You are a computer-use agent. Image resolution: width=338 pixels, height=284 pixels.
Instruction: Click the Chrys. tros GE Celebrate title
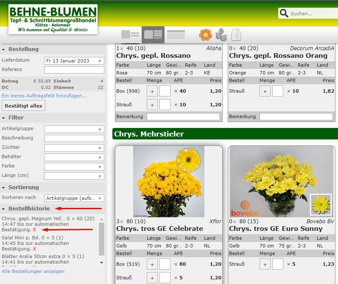(159, 228)
